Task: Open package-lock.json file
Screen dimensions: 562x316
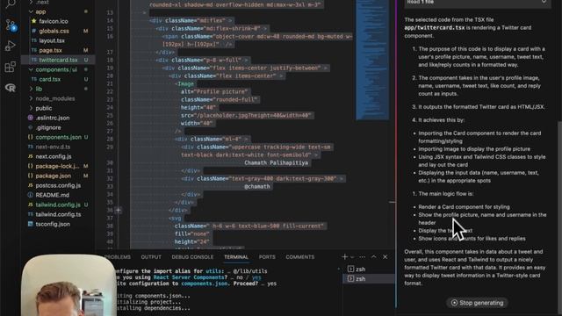Action: tap(57, 166)
